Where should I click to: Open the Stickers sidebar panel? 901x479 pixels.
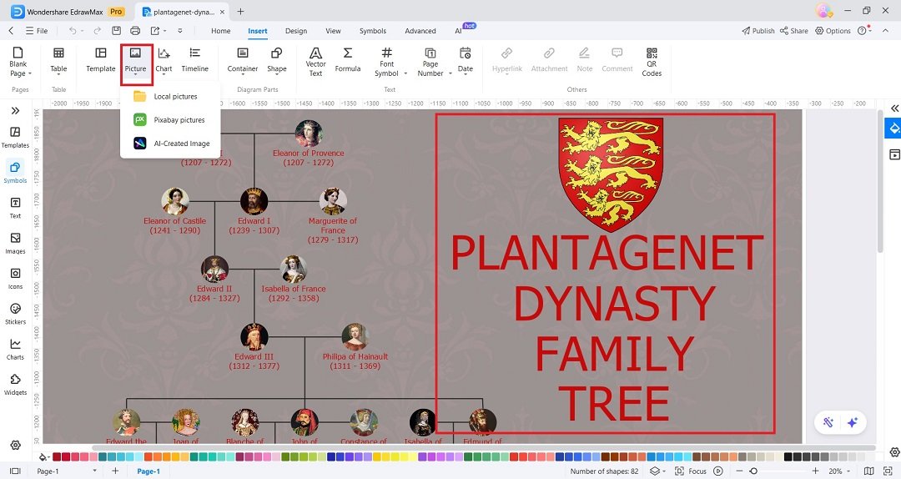pyautogui.click(x=16, y=314)
